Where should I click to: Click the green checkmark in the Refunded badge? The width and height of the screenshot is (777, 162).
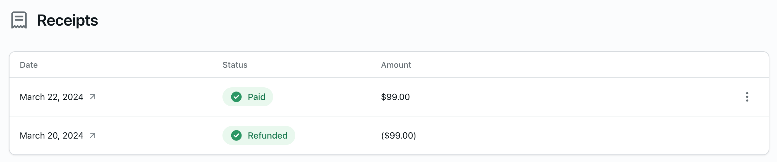pyautogui.click(x=236, y=135)
